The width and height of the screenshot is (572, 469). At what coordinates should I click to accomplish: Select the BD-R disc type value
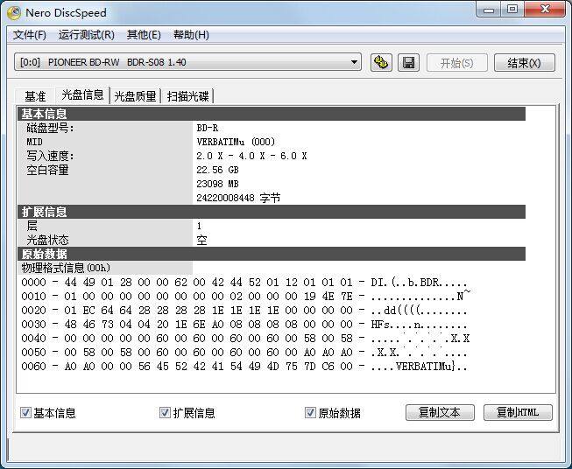[x=208, y=128]
